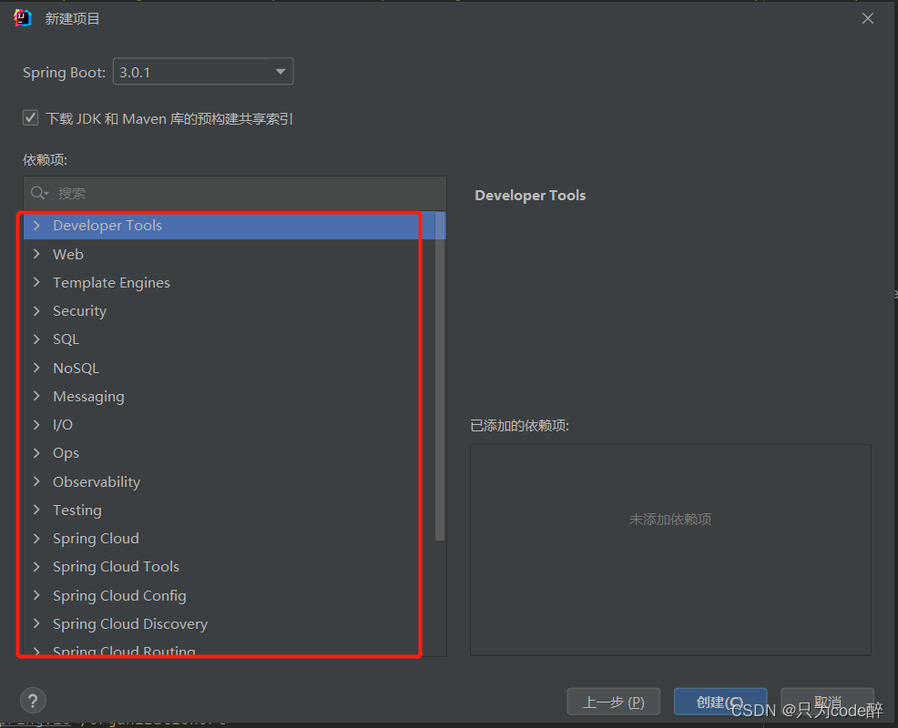Expand the Spring Cloud Tools chevron
The height and width of the screenshot is (728, 898).
tap(36, 567)
